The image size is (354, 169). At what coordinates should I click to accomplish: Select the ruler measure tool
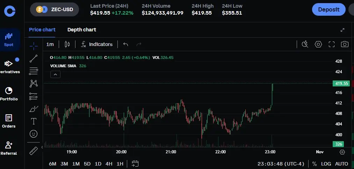coord(34,151)
